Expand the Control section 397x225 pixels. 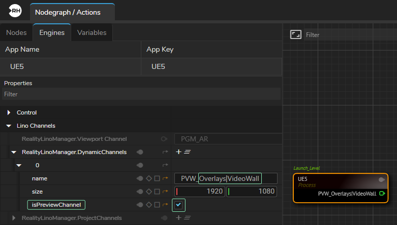coord(9,113)
